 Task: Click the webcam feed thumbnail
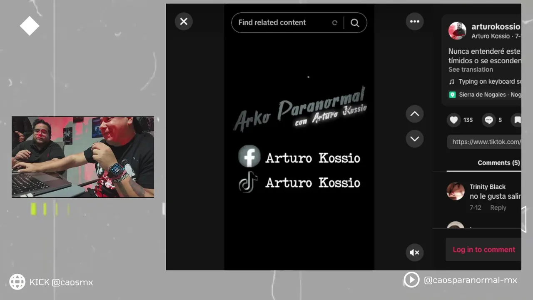83,157
